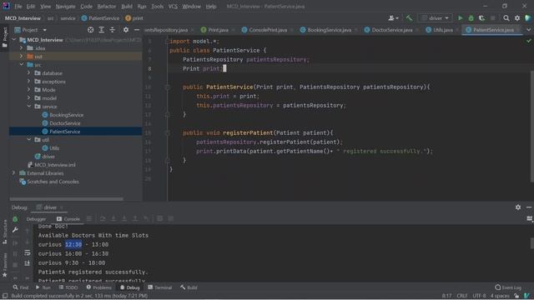
Task: Change file encoding UTF-8 in the status bar
Action: (479, 296)
